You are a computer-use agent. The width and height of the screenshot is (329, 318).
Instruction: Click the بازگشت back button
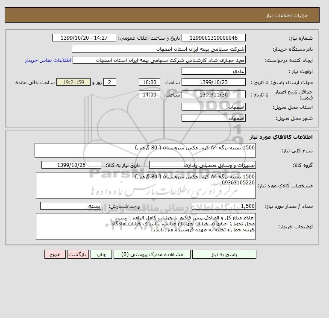click(78, 254)
